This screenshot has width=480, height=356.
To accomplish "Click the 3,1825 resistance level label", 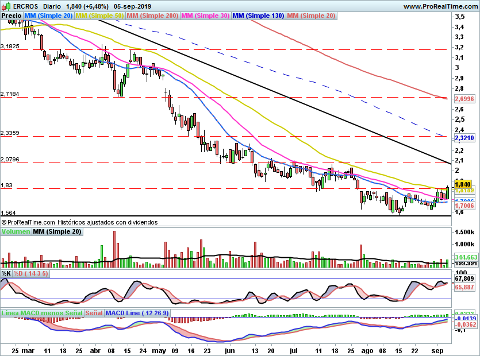I will (10, 46).
